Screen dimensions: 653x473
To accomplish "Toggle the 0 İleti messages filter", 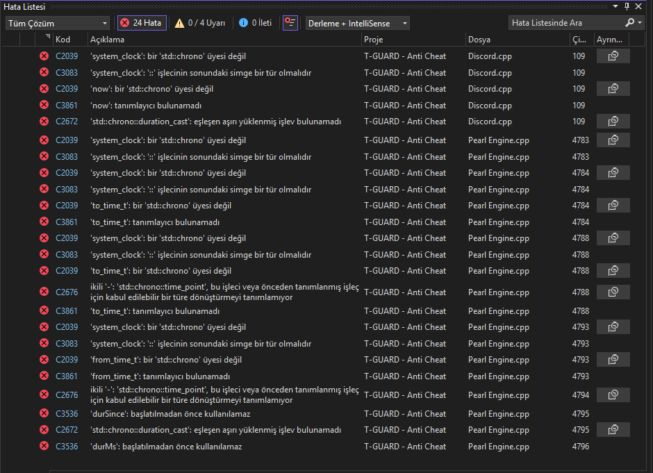I will tap(255, 23).
